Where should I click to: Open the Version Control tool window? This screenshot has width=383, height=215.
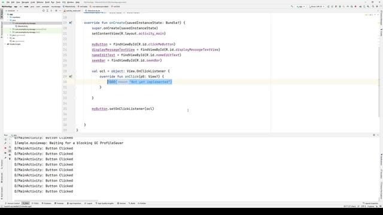pyautogui.click(x=13, y=203)
